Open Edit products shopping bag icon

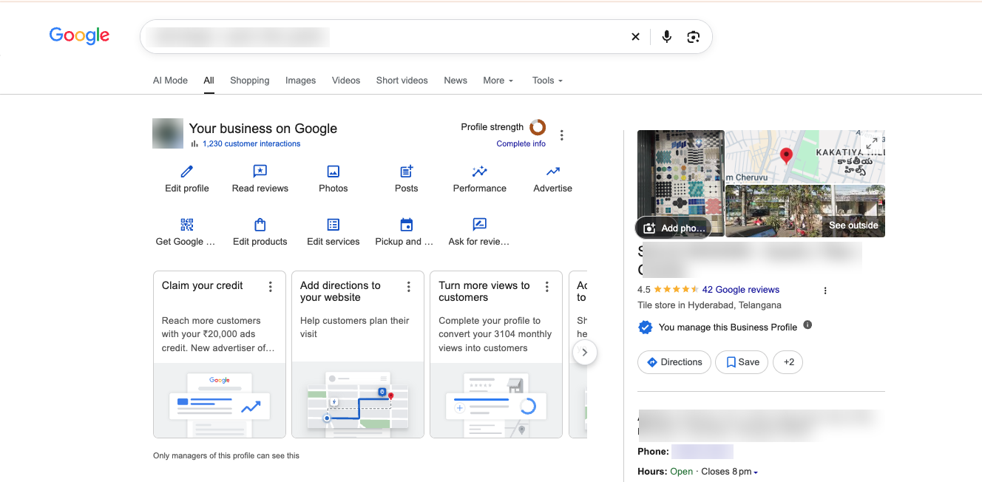260,225
